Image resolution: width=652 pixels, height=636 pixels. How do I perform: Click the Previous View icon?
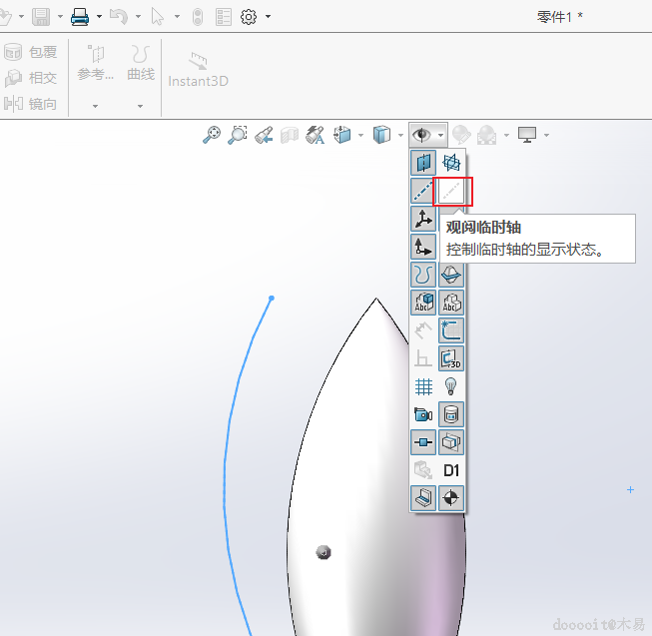click(x=264, y=135)
